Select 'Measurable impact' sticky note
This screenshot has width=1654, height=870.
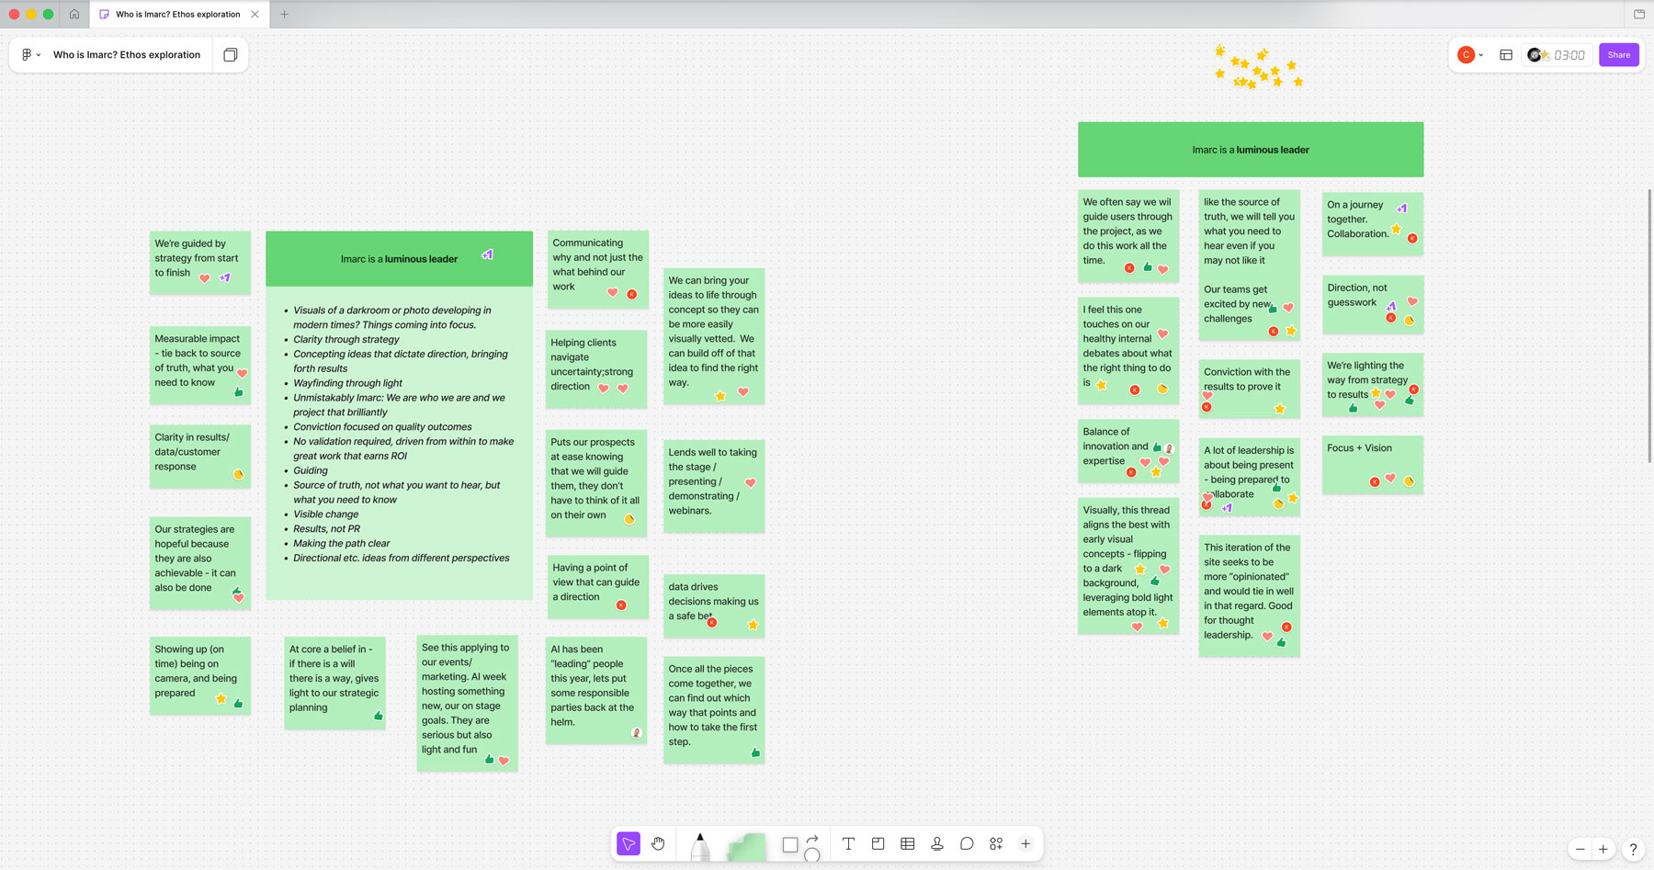pyautogui.click(x=200, y=365)
